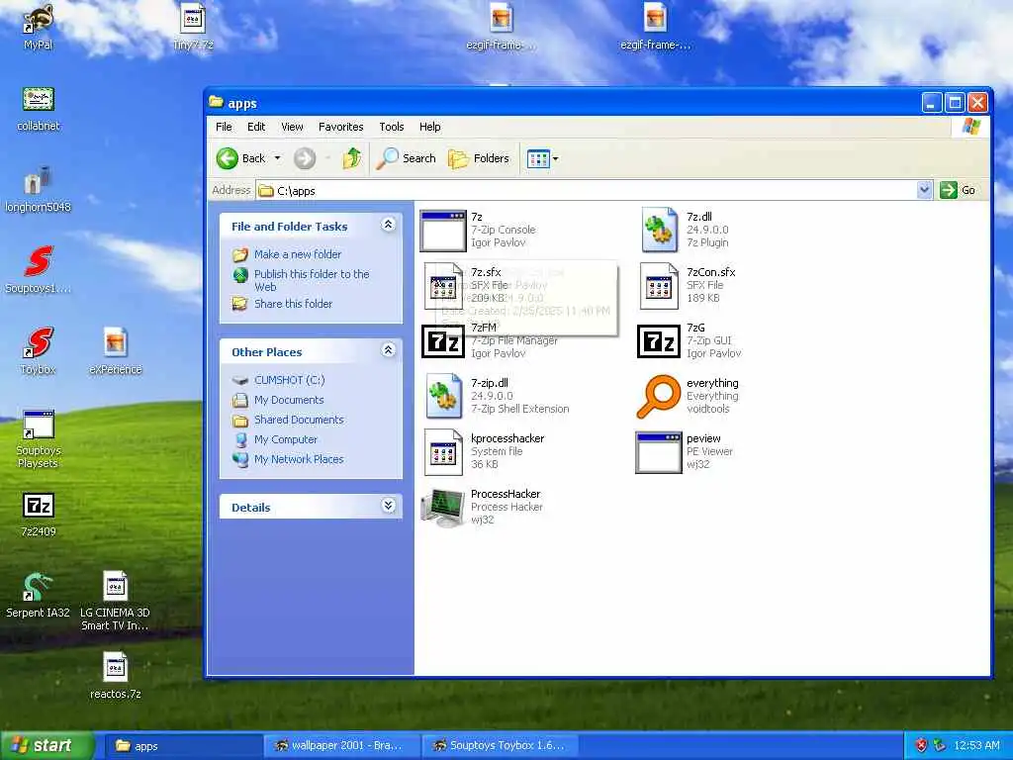Switch to wallpaper 2001 taskbar button
The height and width of the screenshot is (760, 1013).
341,746
